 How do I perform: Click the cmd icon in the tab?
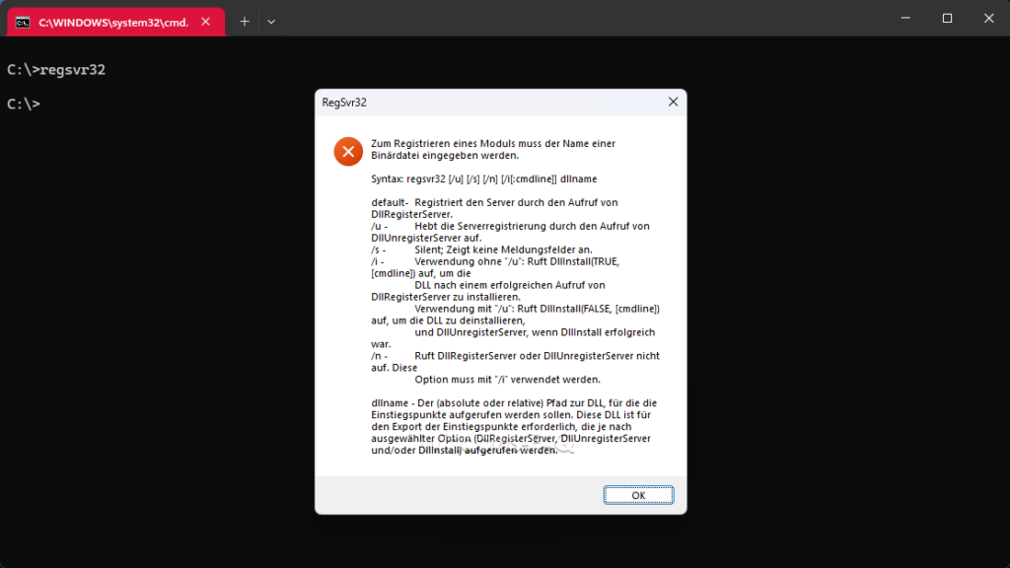point(23,23)
